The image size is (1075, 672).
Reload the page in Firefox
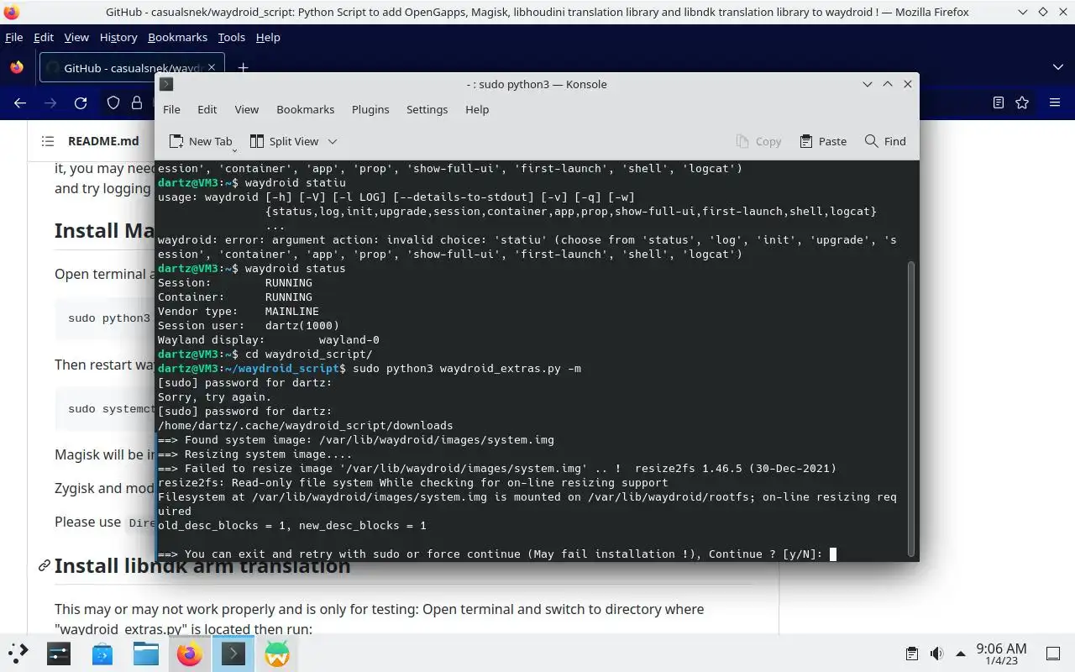(81, 102)
